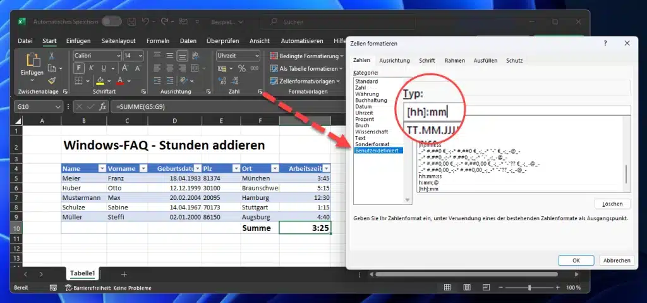Select the format painter brush
This screenshot has height=303, width=647.
[52, 80]
